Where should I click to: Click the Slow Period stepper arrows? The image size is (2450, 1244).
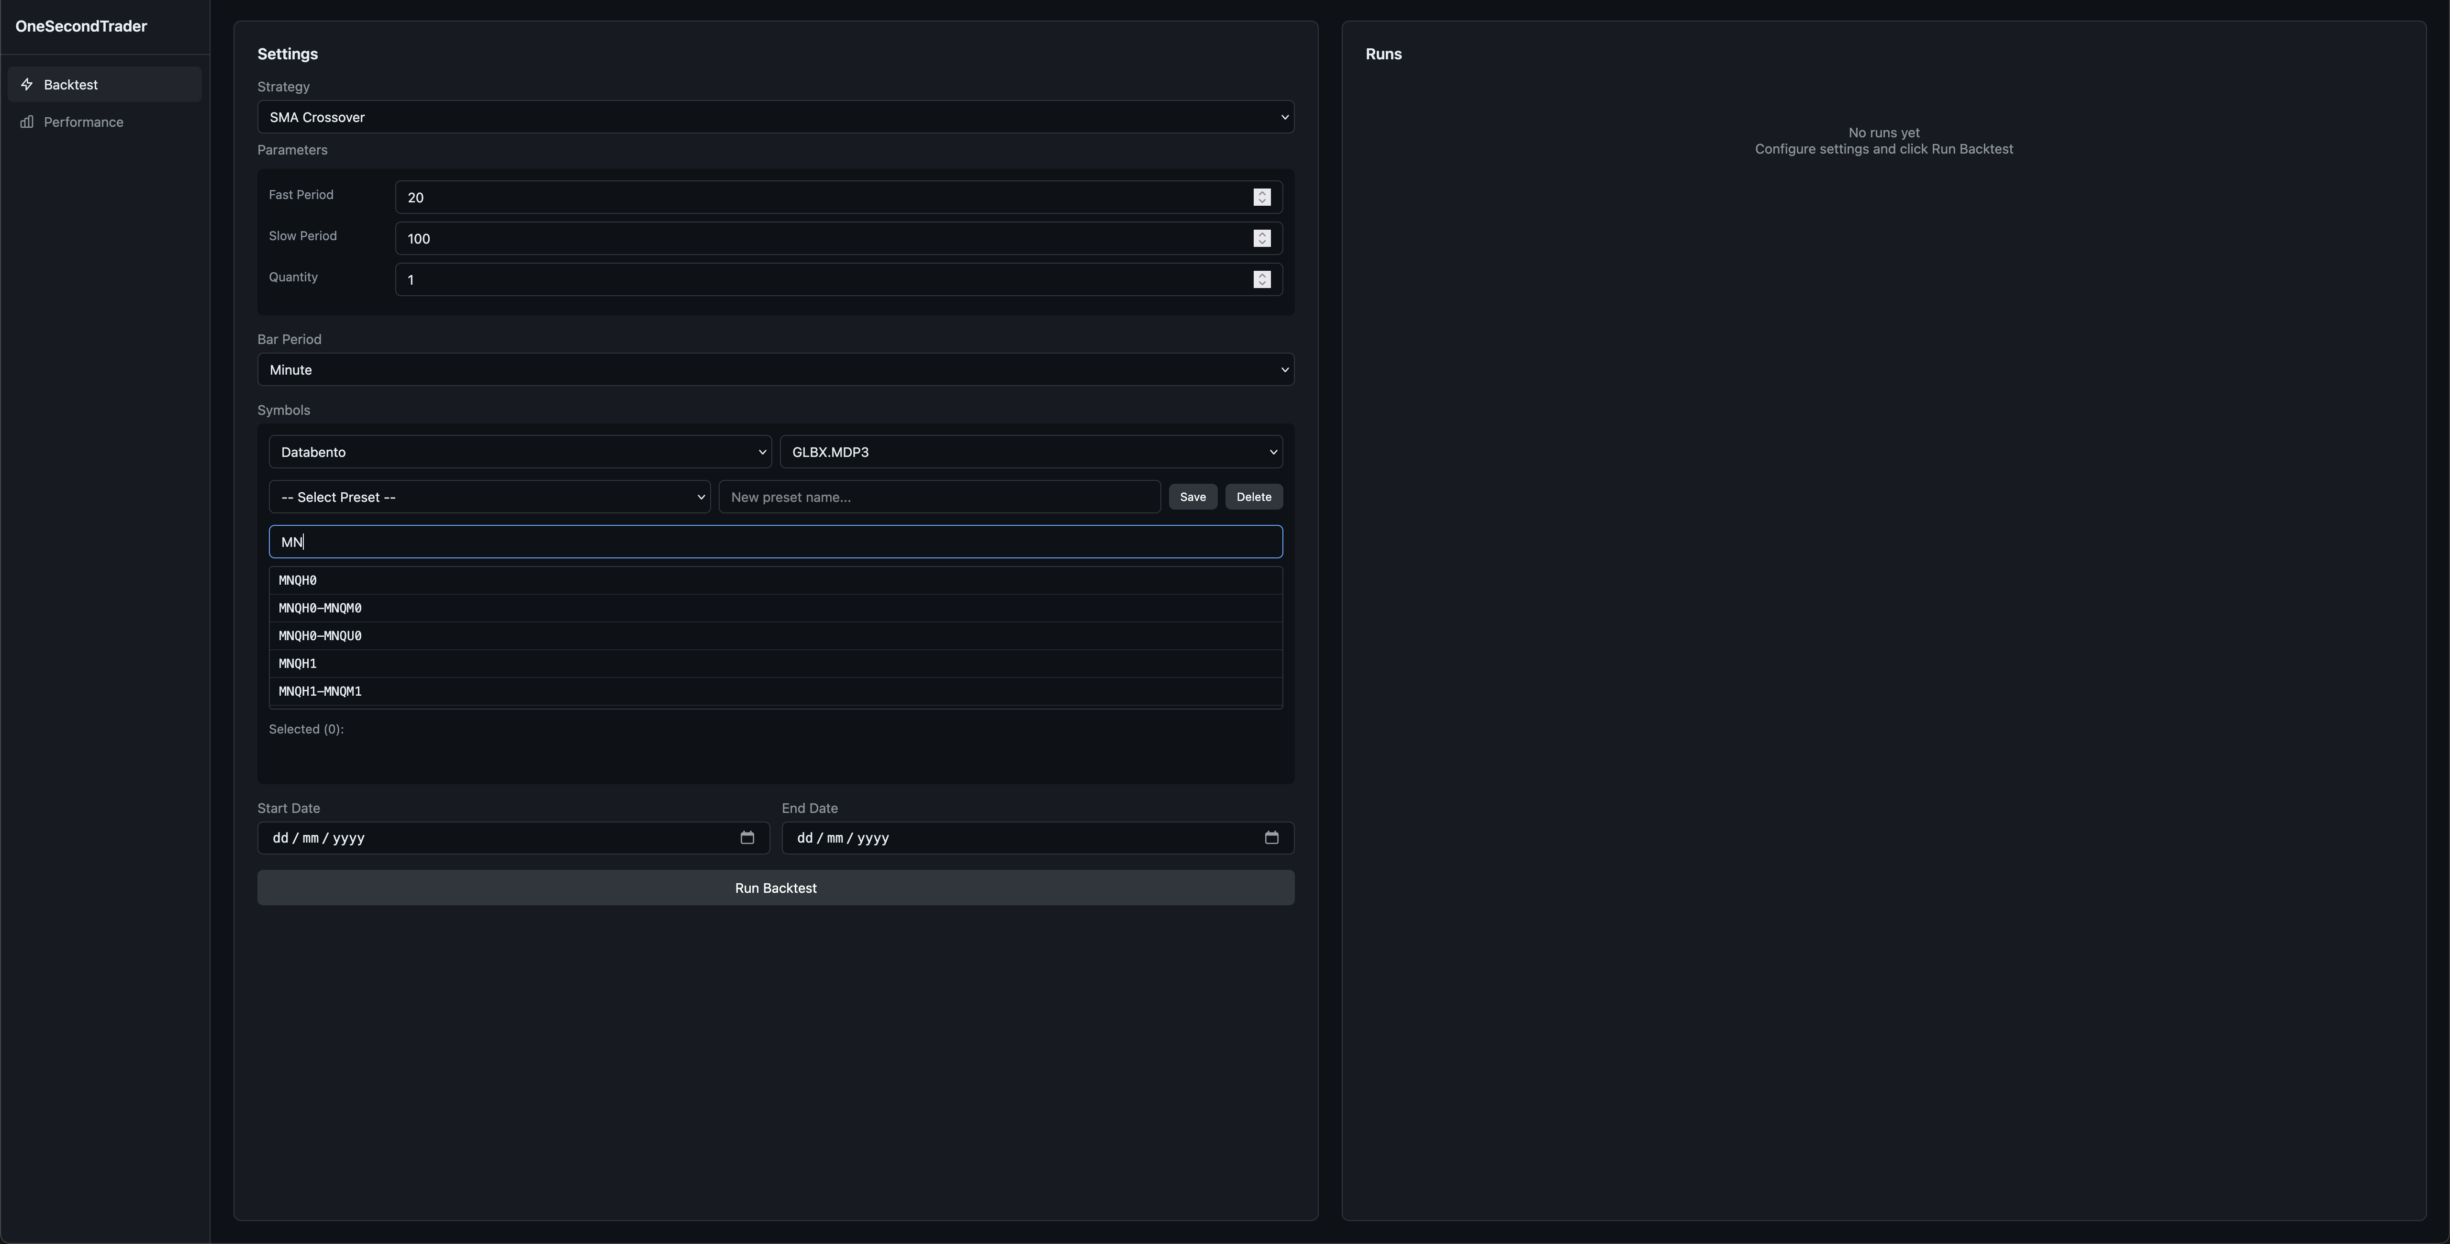point(1261,239)
